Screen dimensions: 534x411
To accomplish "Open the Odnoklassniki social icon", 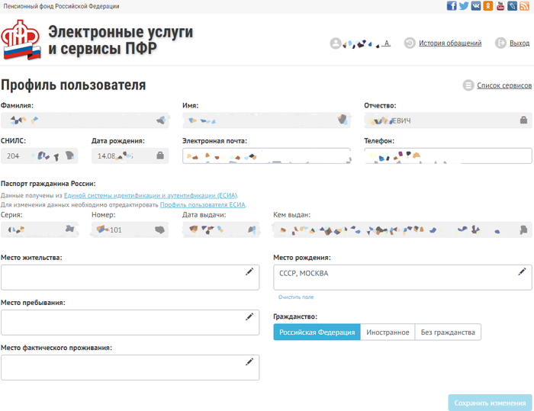I will coord(488,6).
